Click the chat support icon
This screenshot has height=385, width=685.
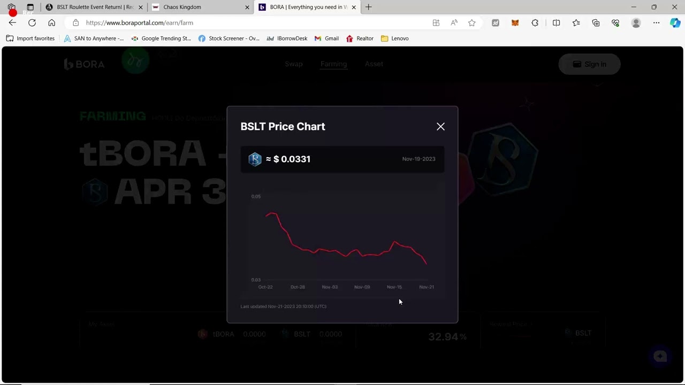point(660,357)
